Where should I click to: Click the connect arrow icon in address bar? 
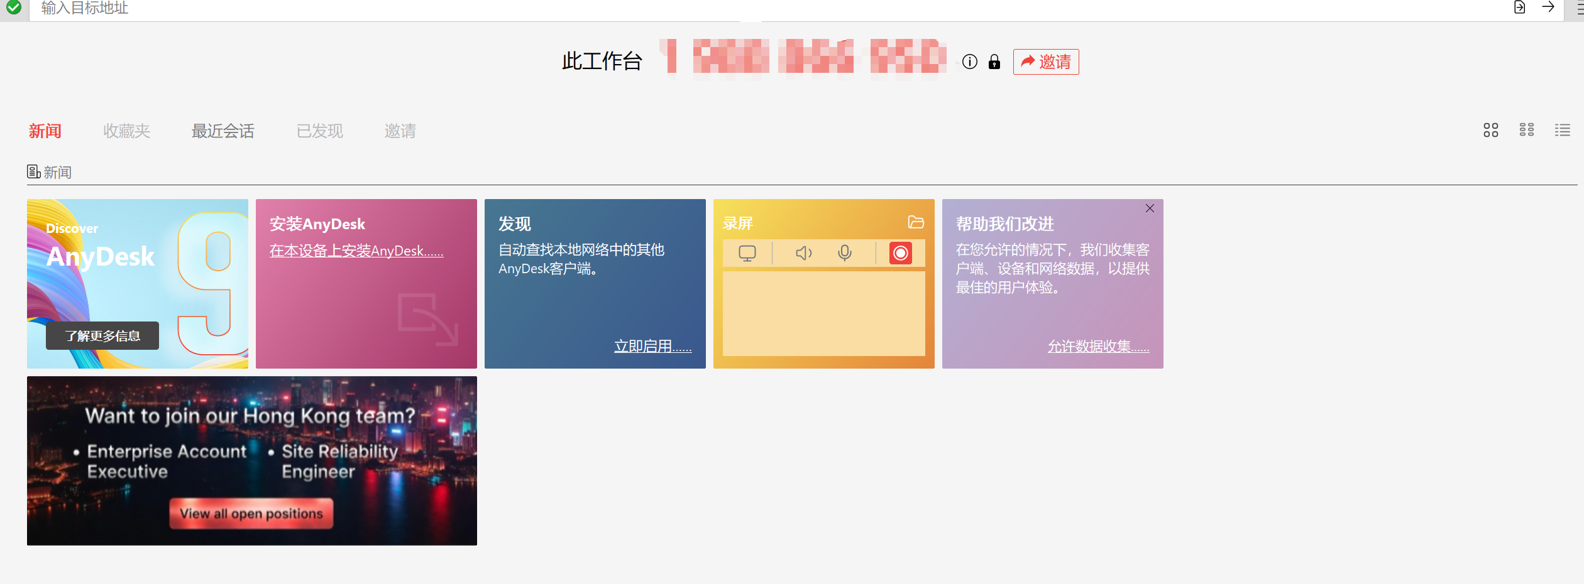1548,7
